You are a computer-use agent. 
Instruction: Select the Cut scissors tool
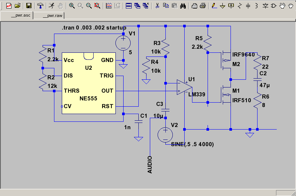point(157,6)
